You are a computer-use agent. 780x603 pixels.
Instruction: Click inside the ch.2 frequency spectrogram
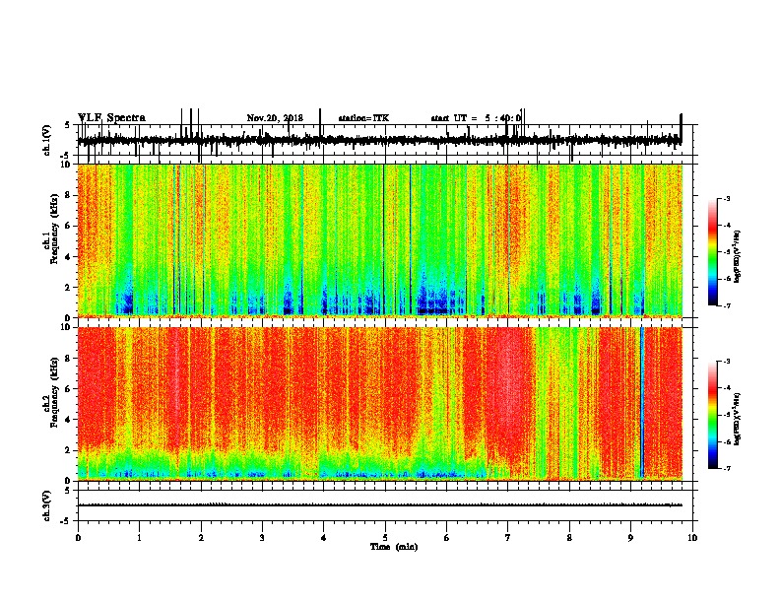coord(380,404)
